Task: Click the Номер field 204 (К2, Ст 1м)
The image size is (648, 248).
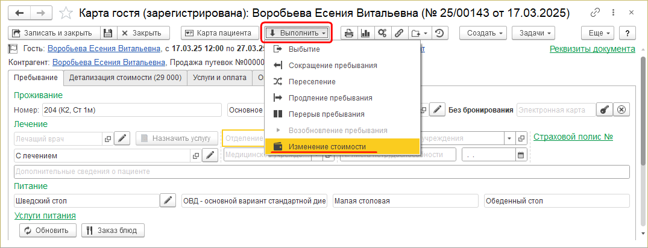Action: click(131, 110)
